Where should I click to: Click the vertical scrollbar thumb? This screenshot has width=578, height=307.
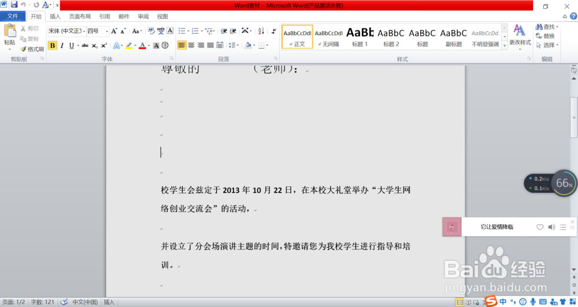tap(574, 117)
